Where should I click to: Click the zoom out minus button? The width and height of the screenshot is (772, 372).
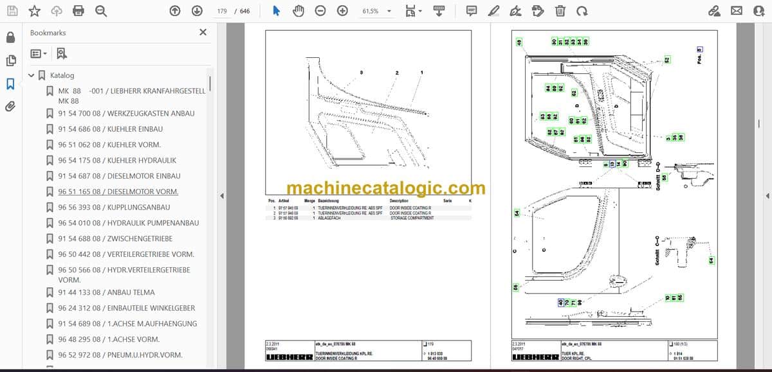(320, 11)
